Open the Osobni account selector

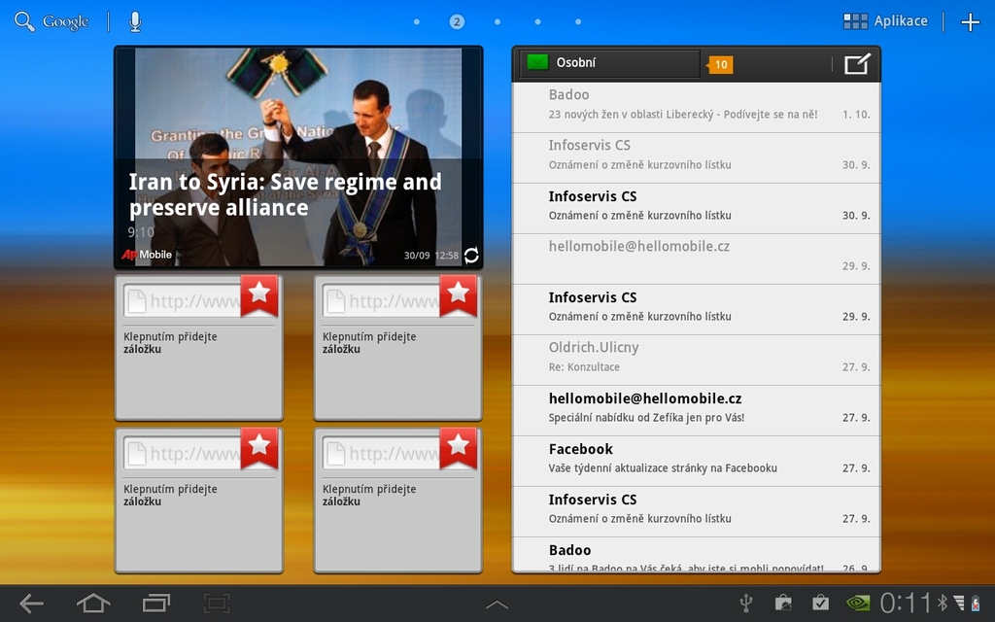602,63
